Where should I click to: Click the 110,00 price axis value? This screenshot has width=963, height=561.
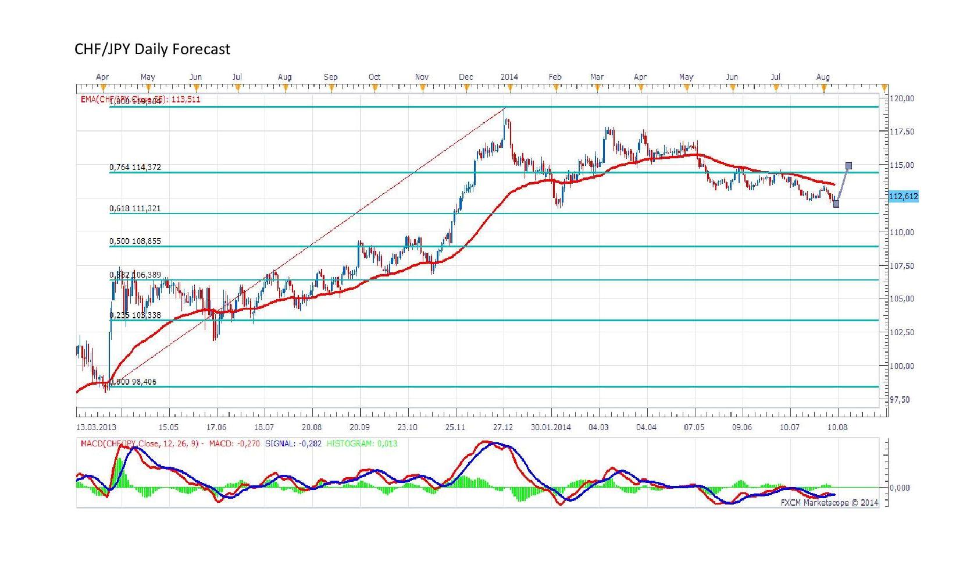pyautogui.click(x=902, y=232)
